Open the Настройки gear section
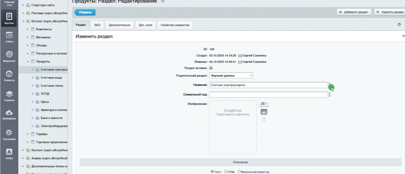The width and height of the screenshot is (405, 174). (9, 134)
